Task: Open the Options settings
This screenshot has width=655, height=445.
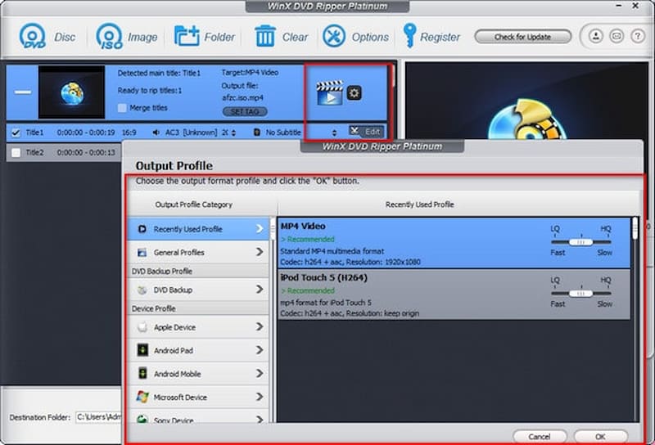Action: [334, 36]
